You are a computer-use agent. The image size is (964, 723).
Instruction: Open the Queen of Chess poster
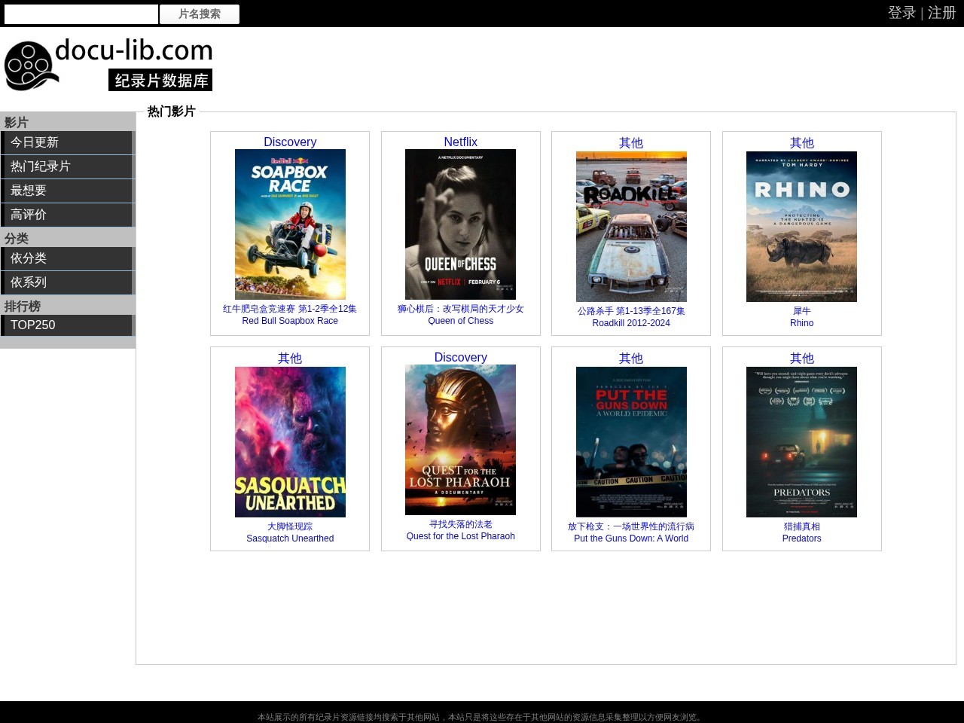coord(460,224)
